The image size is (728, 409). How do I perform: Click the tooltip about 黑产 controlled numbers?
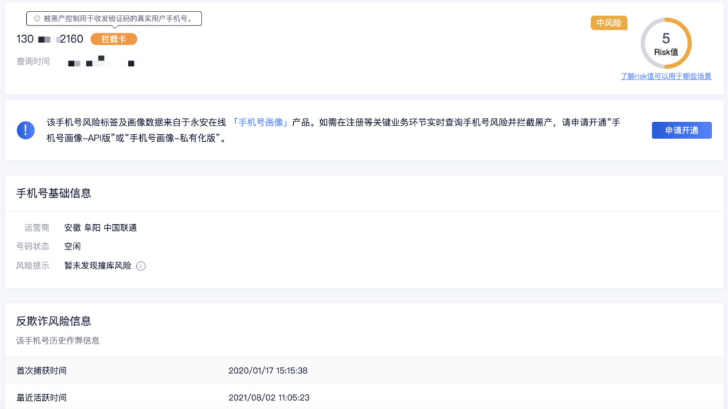114,19
